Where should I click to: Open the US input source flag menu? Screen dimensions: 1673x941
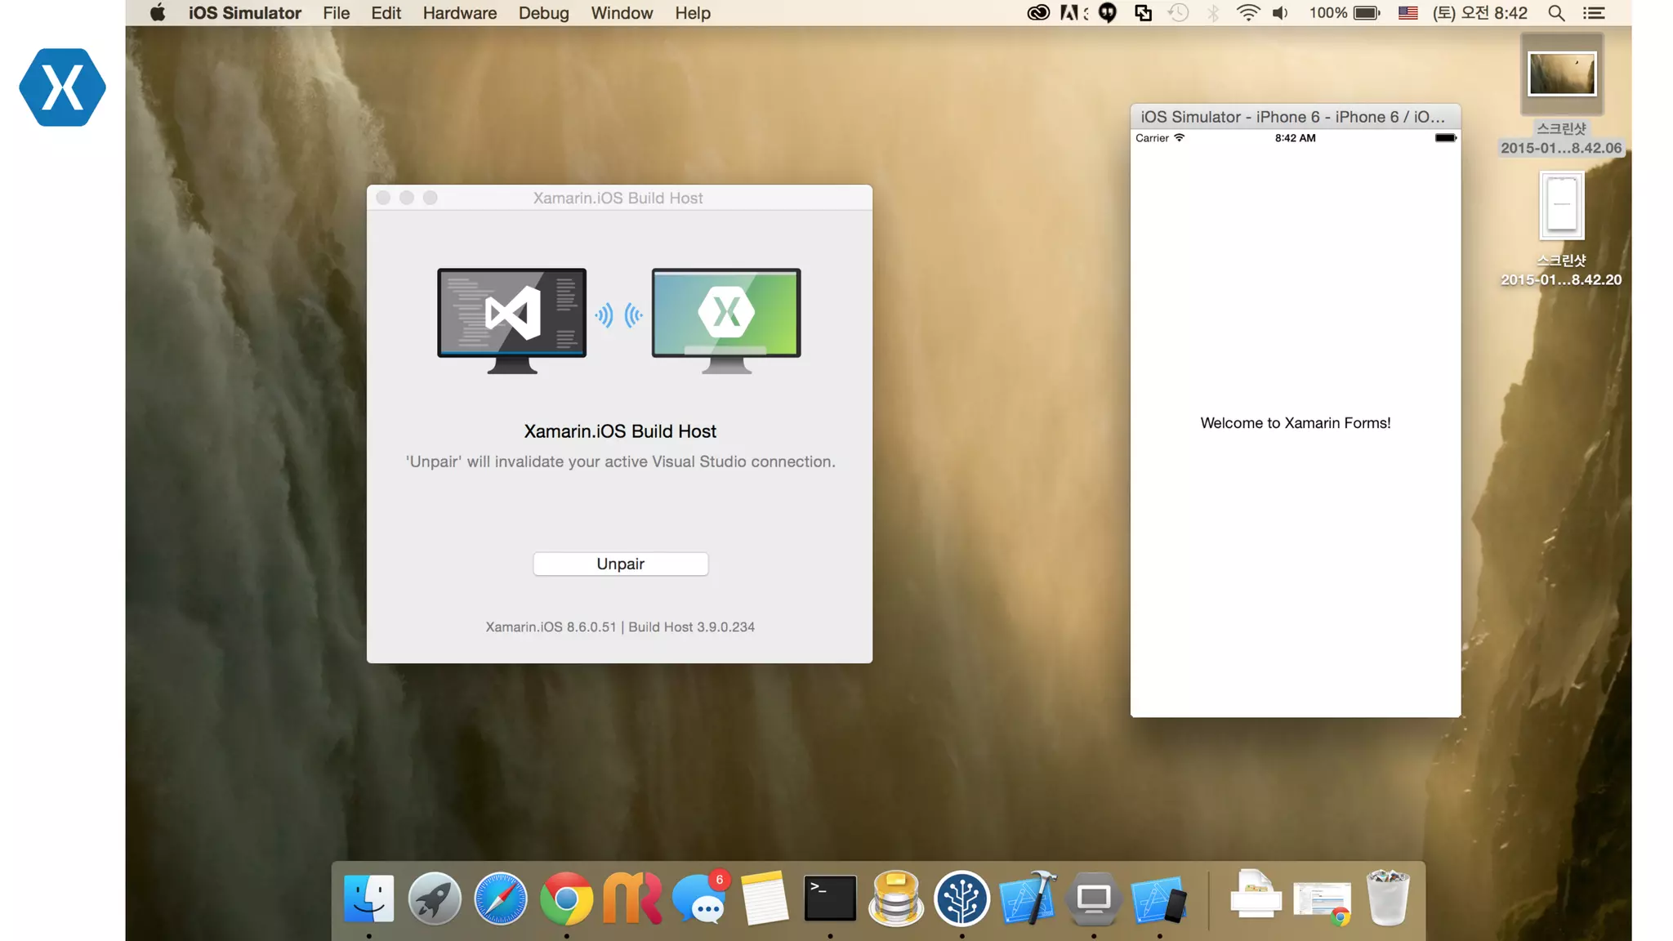1408,13
